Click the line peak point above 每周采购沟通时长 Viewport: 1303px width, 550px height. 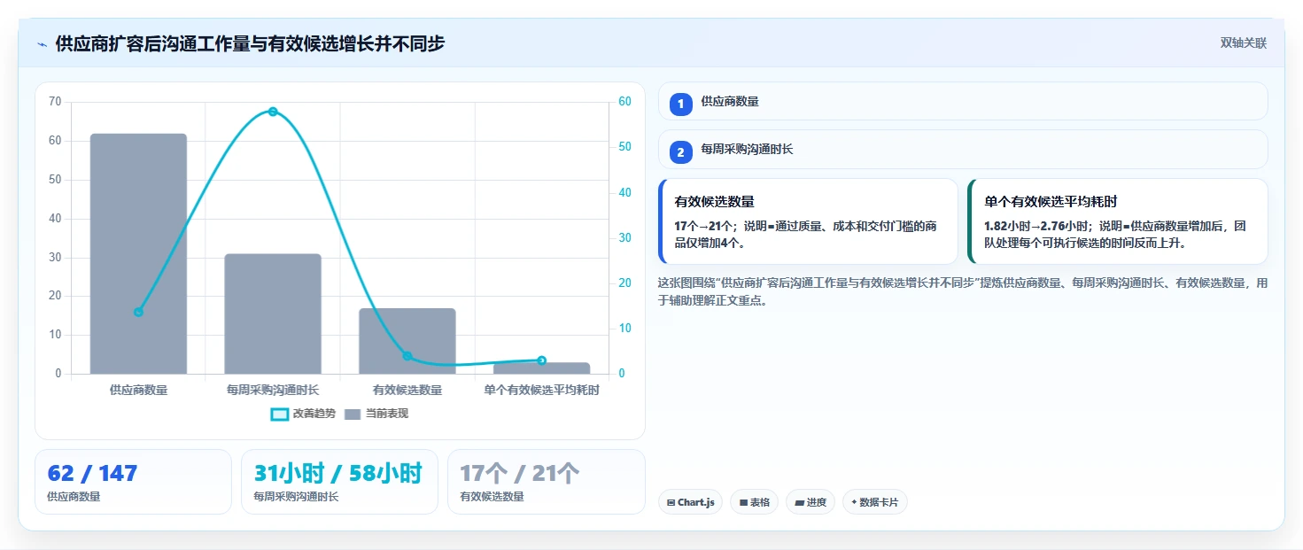(x=273, y=112)
